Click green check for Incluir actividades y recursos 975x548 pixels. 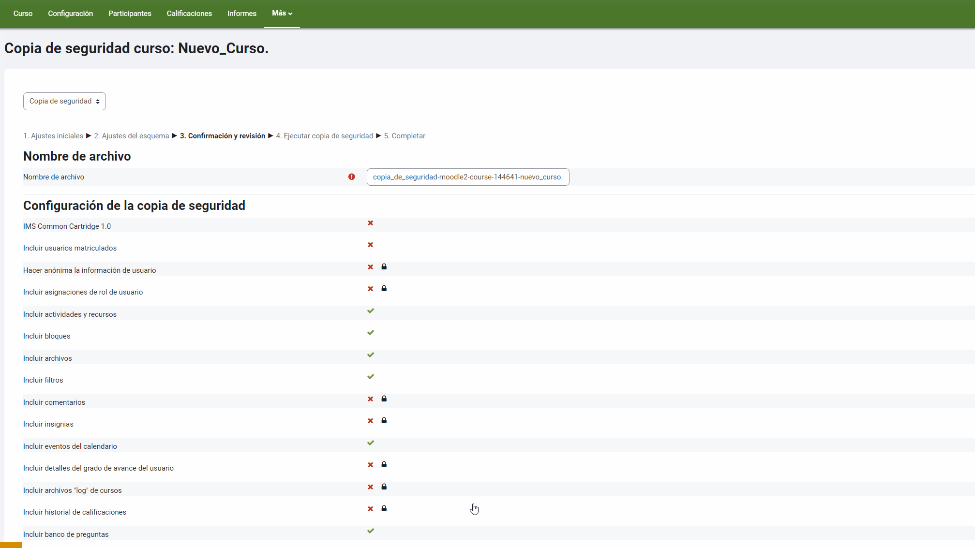click(x=371, y=311)
